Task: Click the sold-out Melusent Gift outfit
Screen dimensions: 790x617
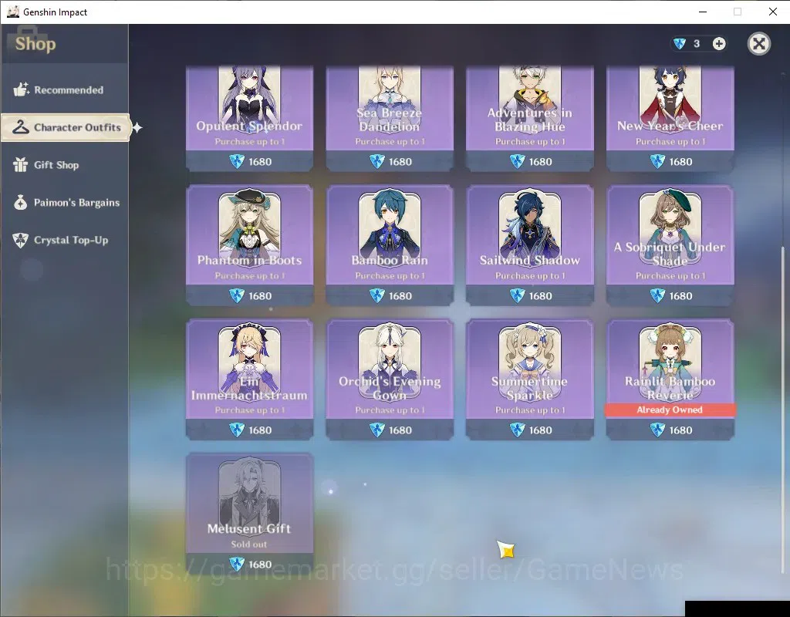Action: (249, 513)
